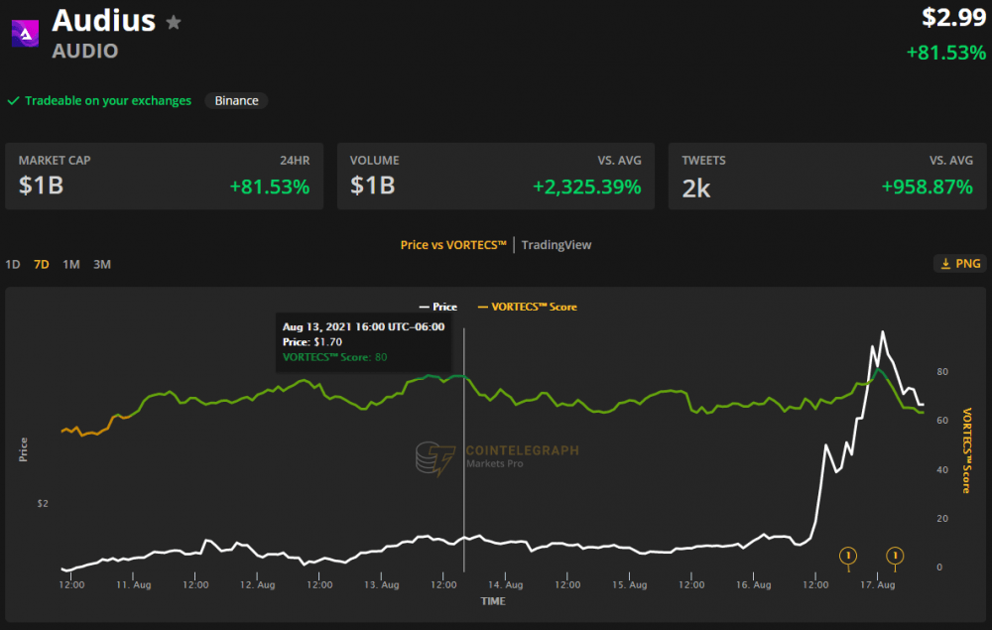This screenshot has width=992, height=630.
Task: Click the green tradeable checkmark icon
Action: [13, 100]
